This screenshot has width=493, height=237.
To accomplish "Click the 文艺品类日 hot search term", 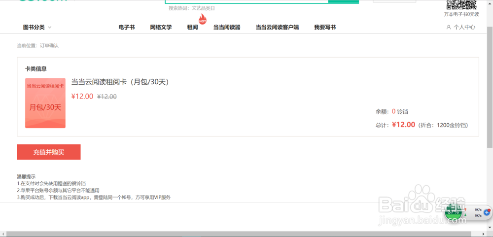I will point(203,8).
